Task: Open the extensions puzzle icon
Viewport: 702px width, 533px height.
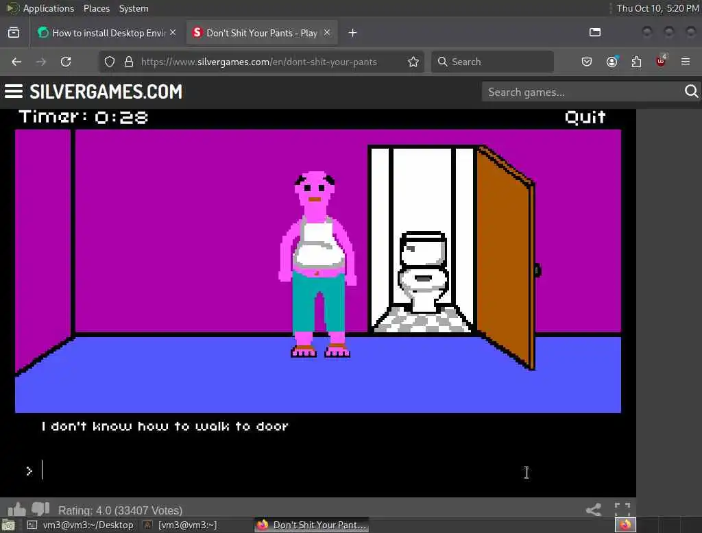Action: pyautogui.click(x=636, y=62)
